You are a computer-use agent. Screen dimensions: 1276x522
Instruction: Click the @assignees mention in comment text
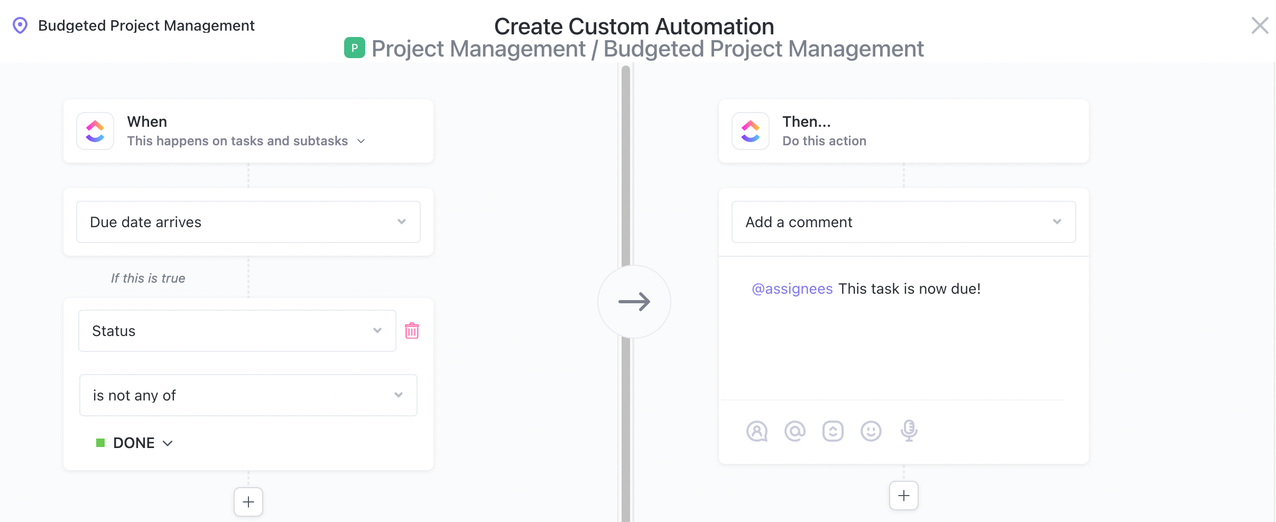point(792,288)
